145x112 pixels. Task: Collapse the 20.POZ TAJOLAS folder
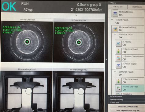(x=115, y=34)
